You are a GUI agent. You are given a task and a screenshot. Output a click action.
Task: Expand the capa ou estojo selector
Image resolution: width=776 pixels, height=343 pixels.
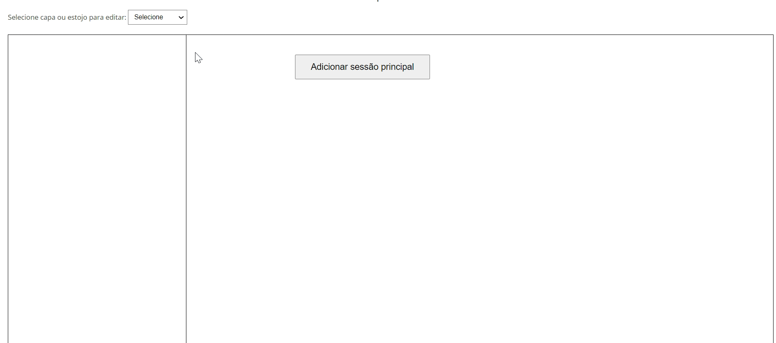pyautogui.click(x=157, y=17)
